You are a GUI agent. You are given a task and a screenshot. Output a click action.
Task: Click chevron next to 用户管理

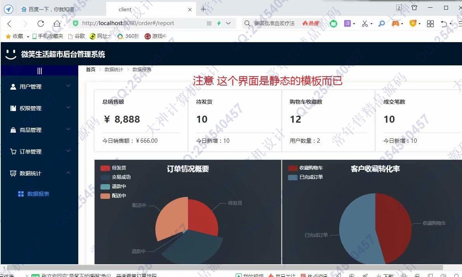pyautogui.click(x=68, y=86)
